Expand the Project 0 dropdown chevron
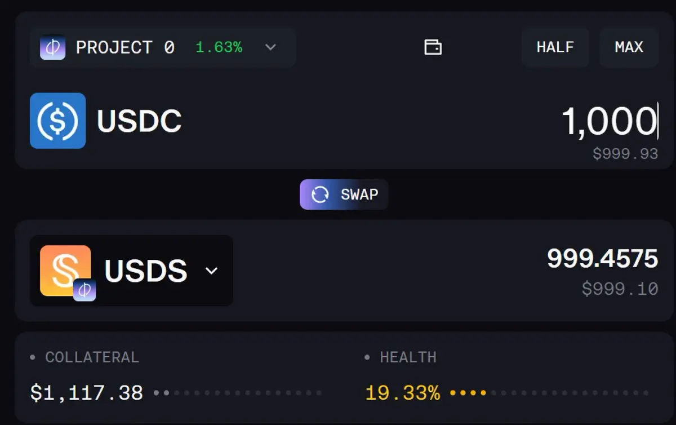Viewport: 676px width, 425px height. click(270, 47)
